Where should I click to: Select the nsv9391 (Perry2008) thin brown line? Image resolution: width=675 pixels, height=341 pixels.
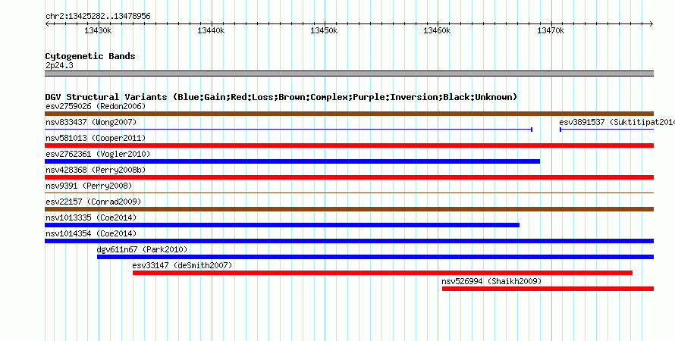(349, 193)
